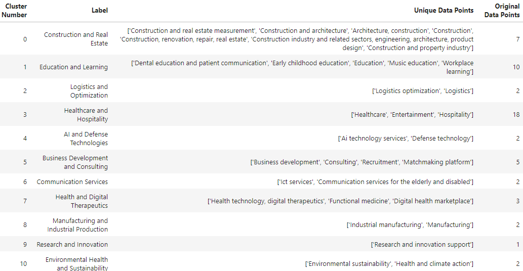Click Health and Digital Therapeutics label
This screenshot has height=271, width=523.
tap(82, 201)
